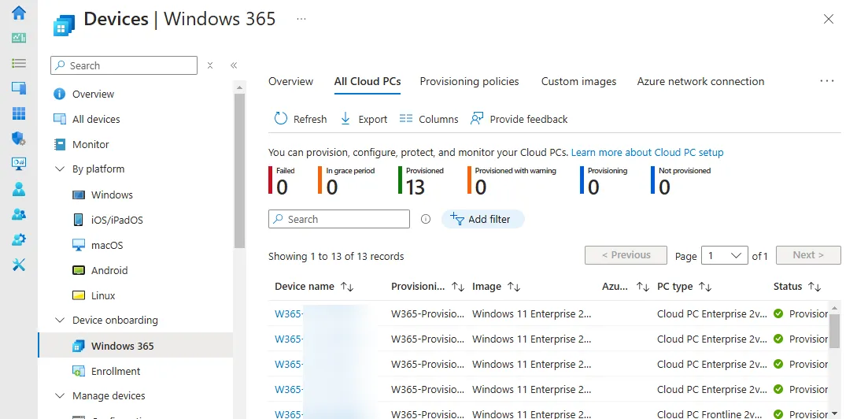
Task: Switch to All Cloud PCs tab
Action: pyautogui.click(x=368, y=81)
